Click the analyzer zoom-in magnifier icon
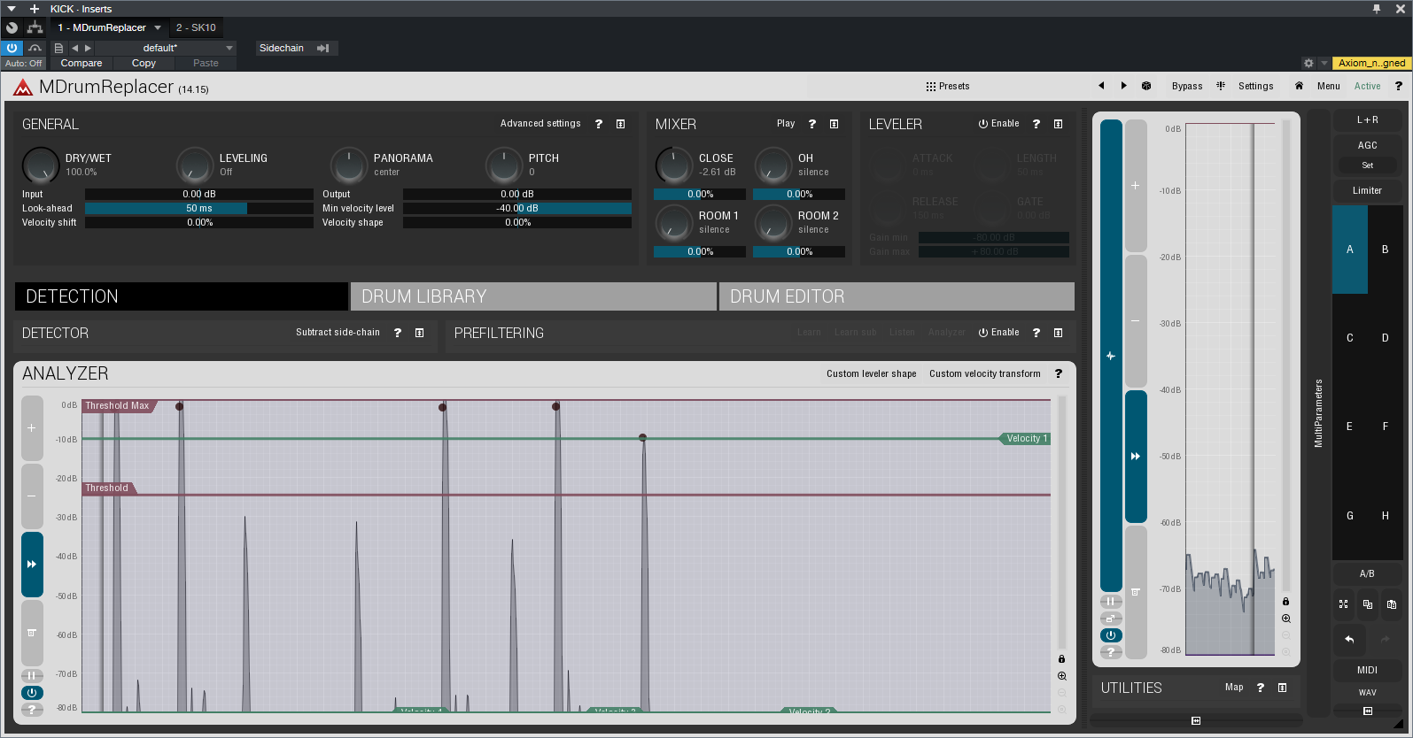This screenshot has height=738, width=1413. coord(1061,676)
